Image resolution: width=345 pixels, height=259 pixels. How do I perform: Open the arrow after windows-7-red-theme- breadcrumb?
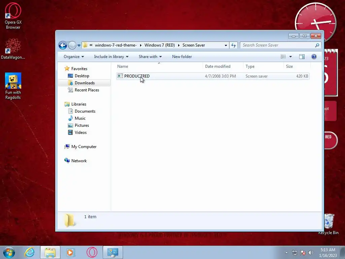click(140, 46)
